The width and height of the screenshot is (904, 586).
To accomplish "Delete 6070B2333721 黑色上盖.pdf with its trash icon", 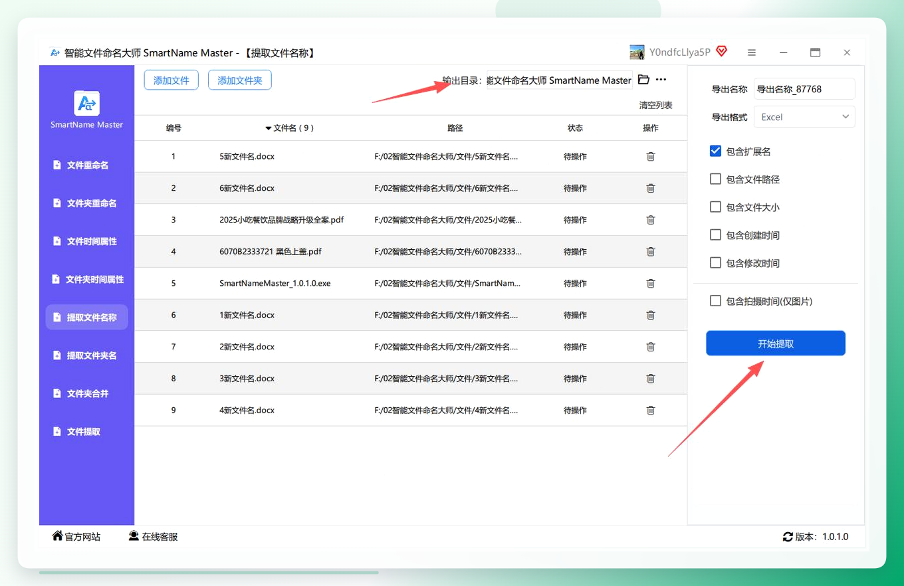I will pyautogui.click(x=651, y=252).
